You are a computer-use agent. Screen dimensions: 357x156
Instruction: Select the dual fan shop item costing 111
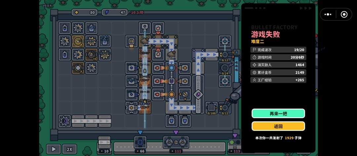176,144
